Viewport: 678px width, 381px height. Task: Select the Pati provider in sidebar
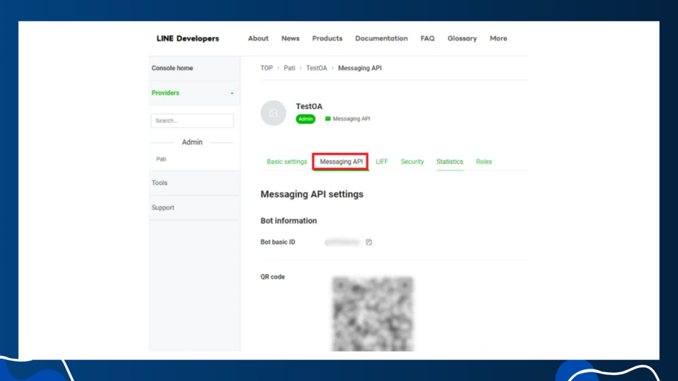coord(161,159)
